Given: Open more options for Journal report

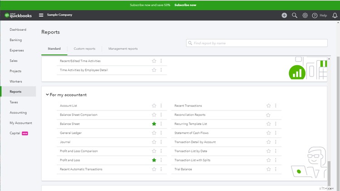Looking at the screenshot, I should 161,142.
